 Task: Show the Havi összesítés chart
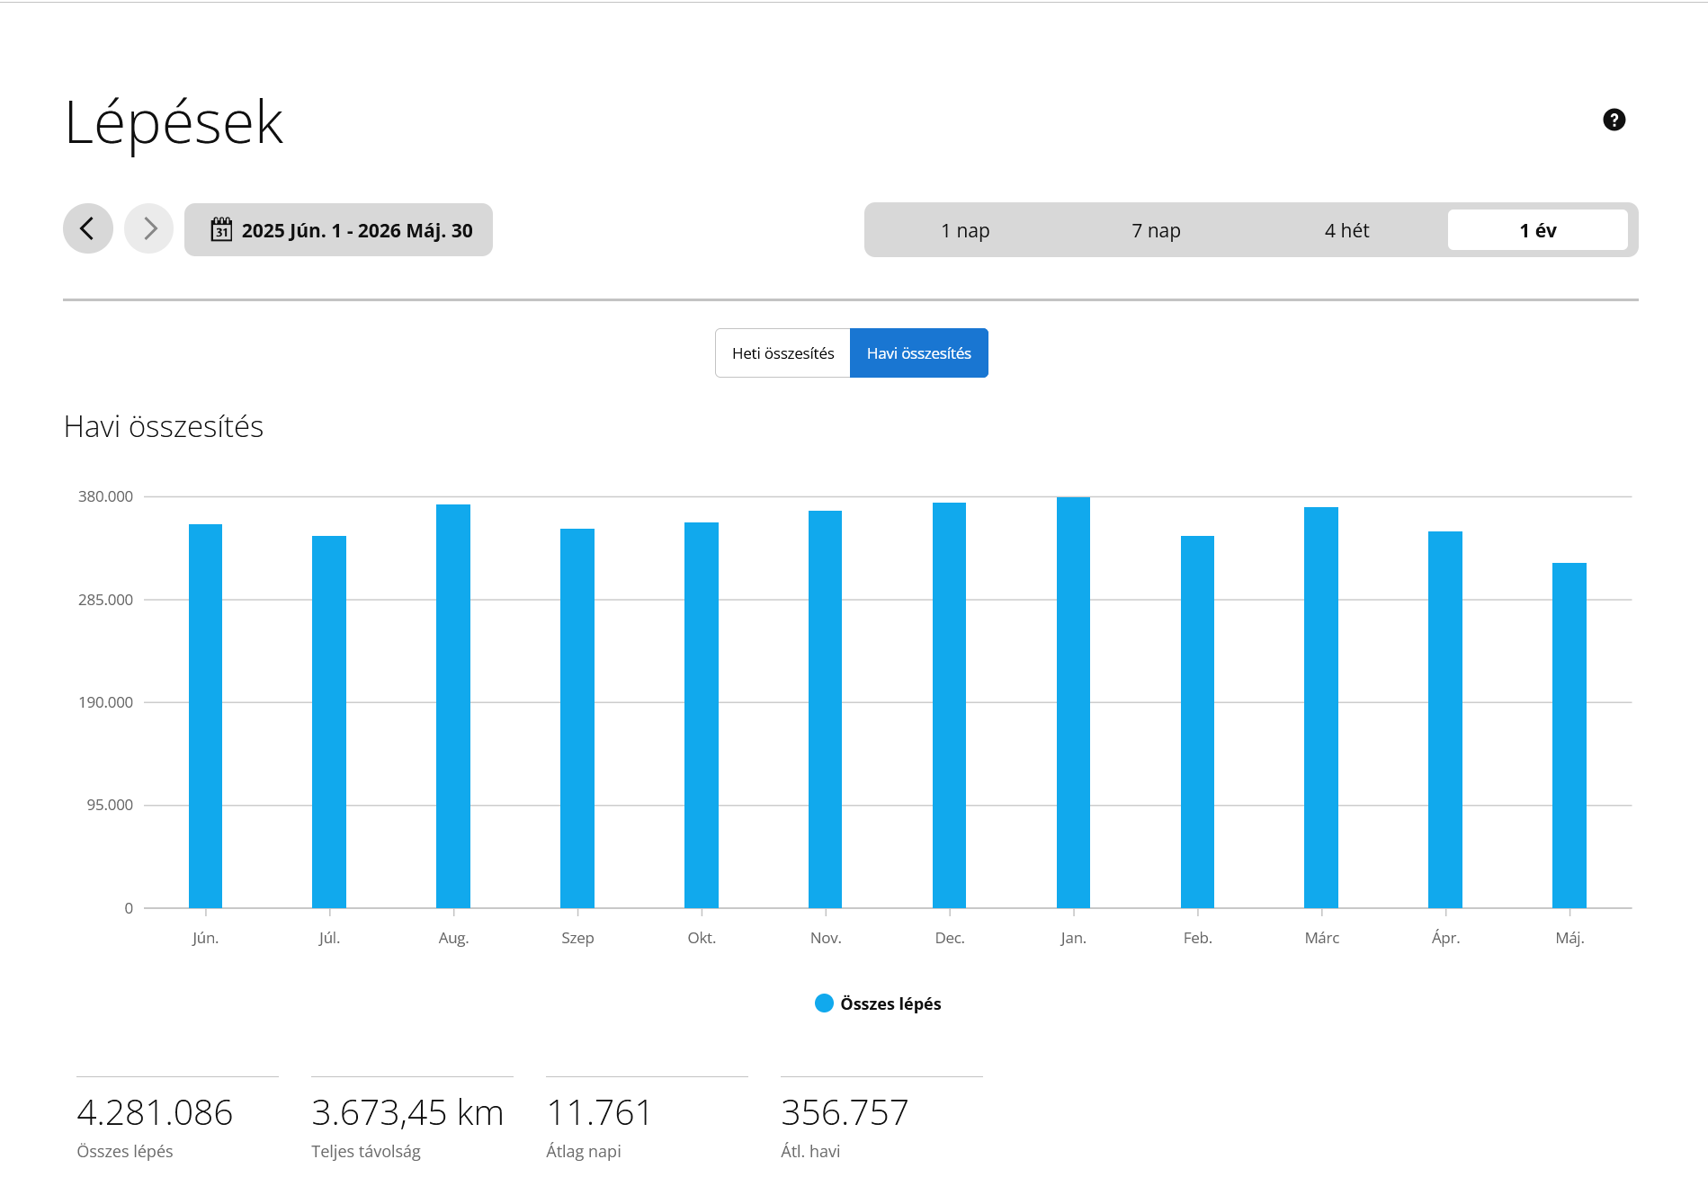coord(919,353)
